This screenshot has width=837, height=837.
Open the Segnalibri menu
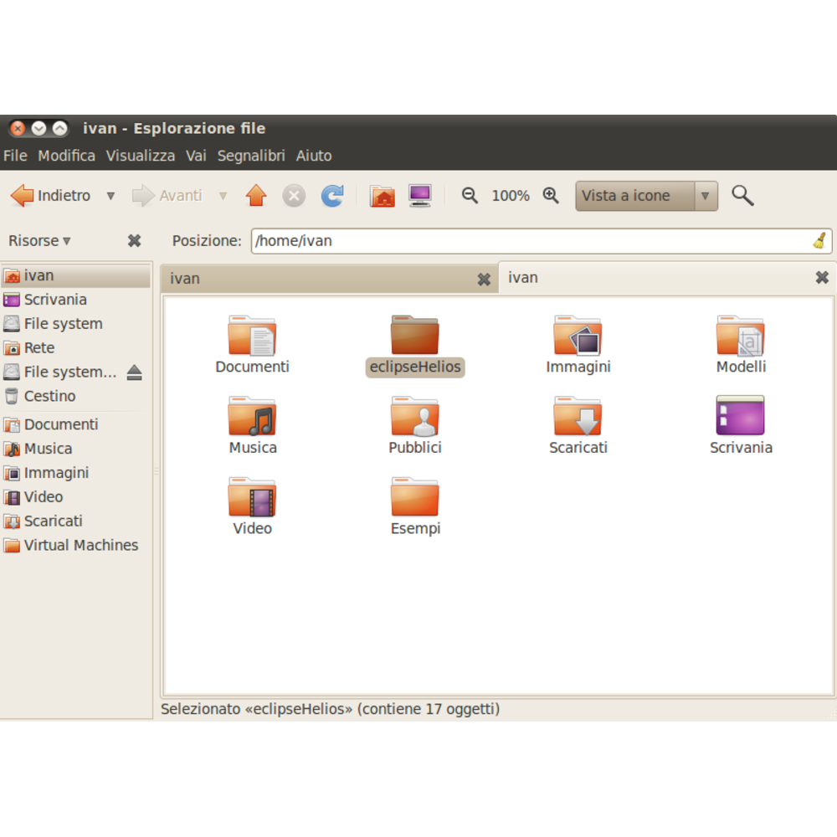(251, 156)
